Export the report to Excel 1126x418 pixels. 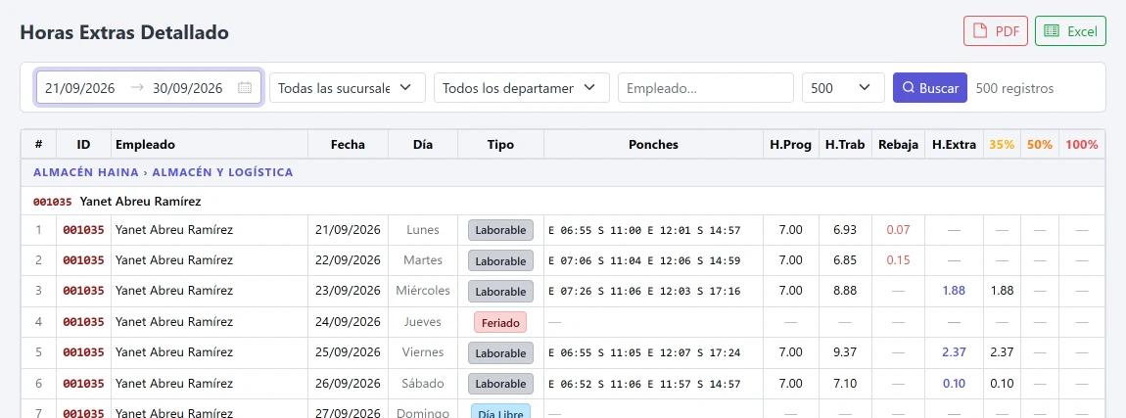1070,31
